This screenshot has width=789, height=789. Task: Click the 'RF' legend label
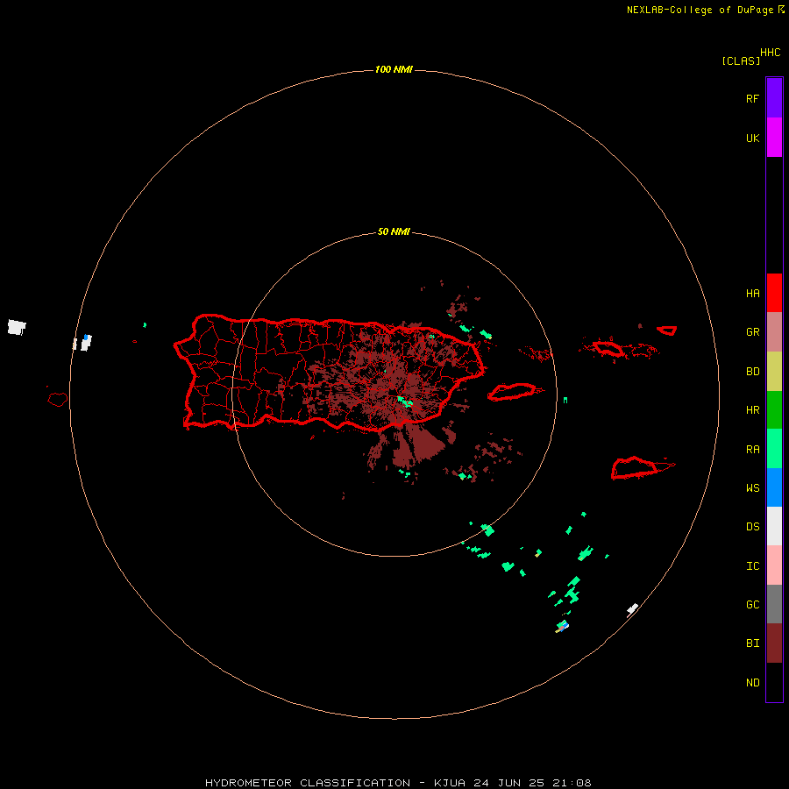pos(752,98)
